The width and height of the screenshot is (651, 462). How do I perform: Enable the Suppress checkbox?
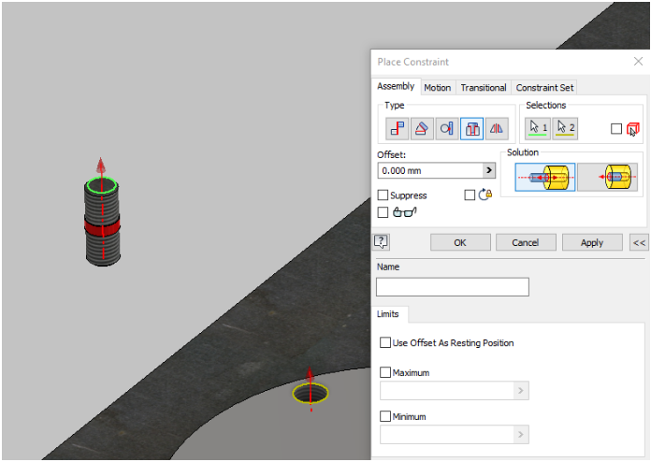point(383,195)
